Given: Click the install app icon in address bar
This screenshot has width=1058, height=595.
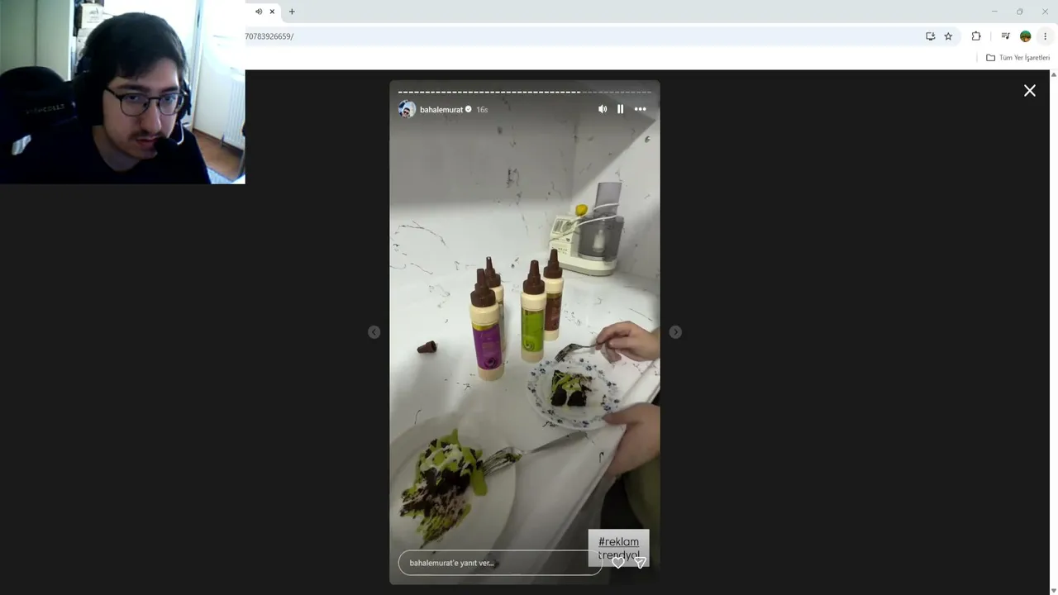Looking at the screenshot, I should (931, 36).
